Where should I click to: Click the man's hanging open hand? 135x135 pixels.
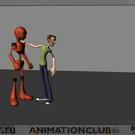click(53, 72)
